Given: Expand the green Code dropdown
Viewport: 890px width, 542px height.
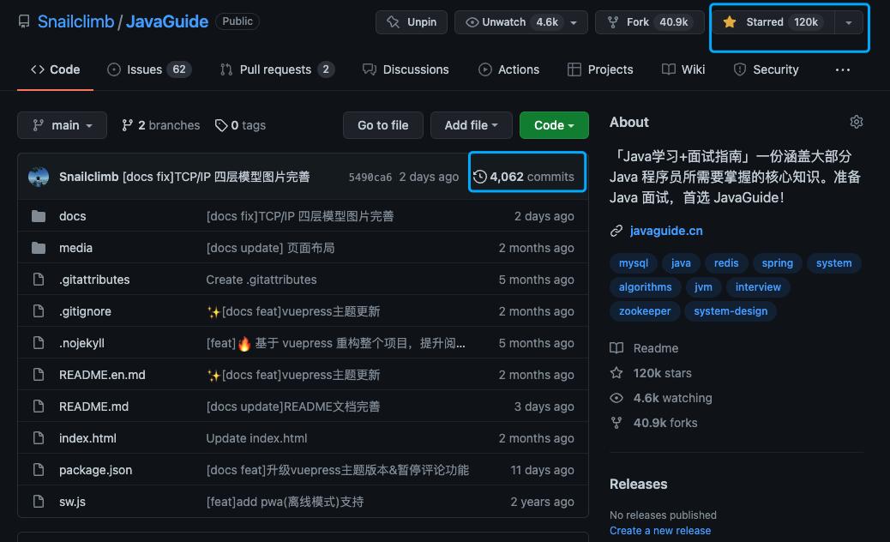Looking at the screenshot, I should [x=553, y=124].
